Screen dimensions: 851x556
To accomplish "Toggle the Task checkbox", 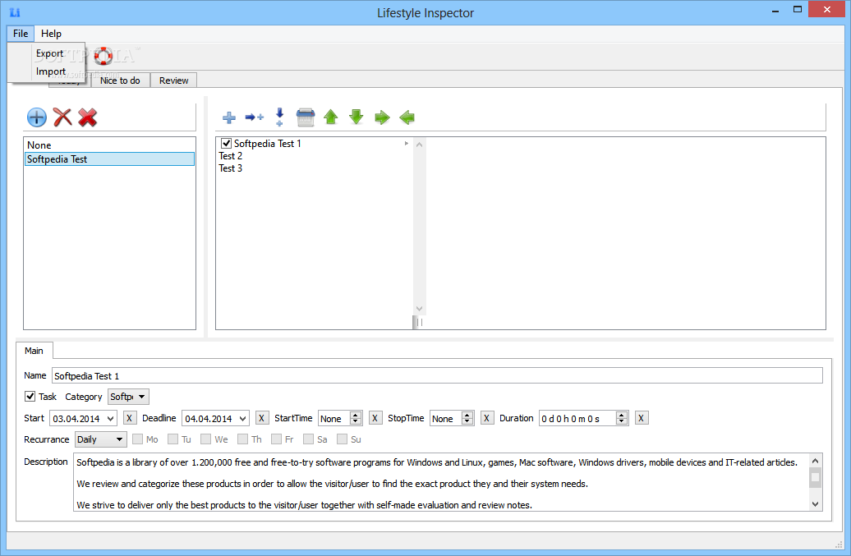I will pos(30,397).
